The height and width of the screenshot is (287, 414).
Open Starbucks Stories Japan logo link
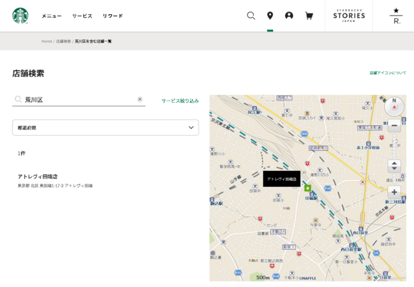[349, 16]
